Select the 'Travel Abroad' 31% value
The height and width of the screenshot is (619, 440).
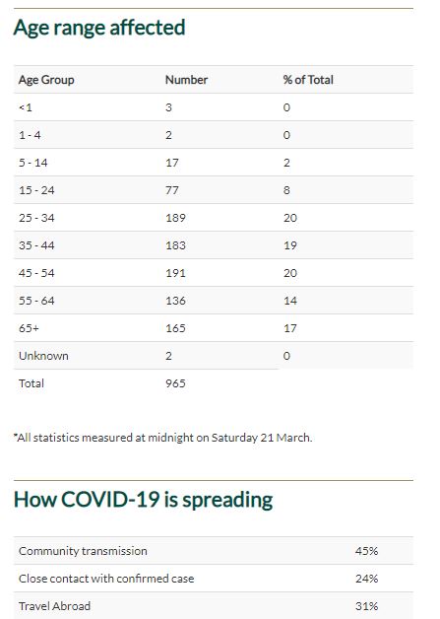(x=366, y=606)
